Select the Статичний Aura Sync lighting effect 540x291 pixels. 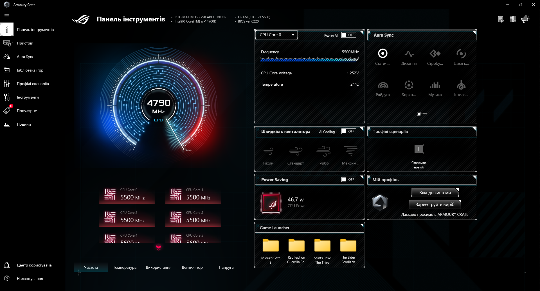tap(383, 56)
